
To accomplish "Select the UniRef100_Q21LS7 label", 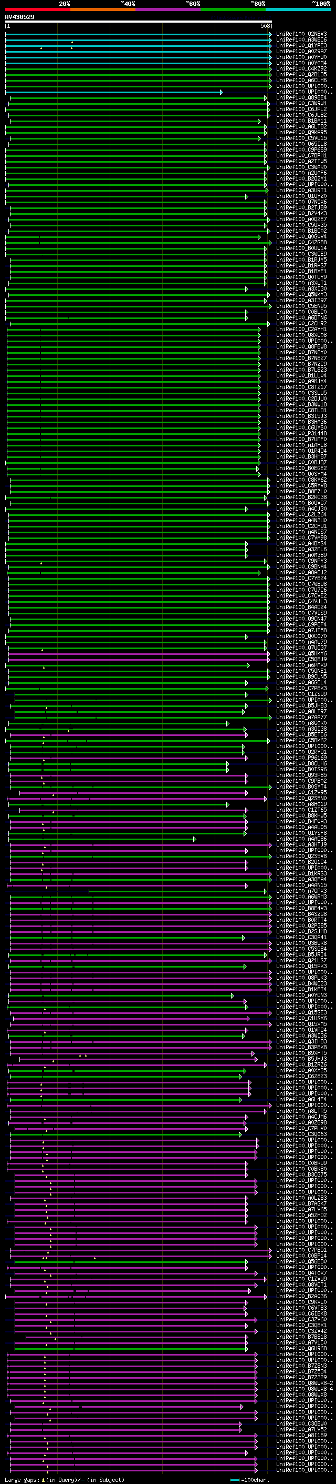I will pos(301,960).
